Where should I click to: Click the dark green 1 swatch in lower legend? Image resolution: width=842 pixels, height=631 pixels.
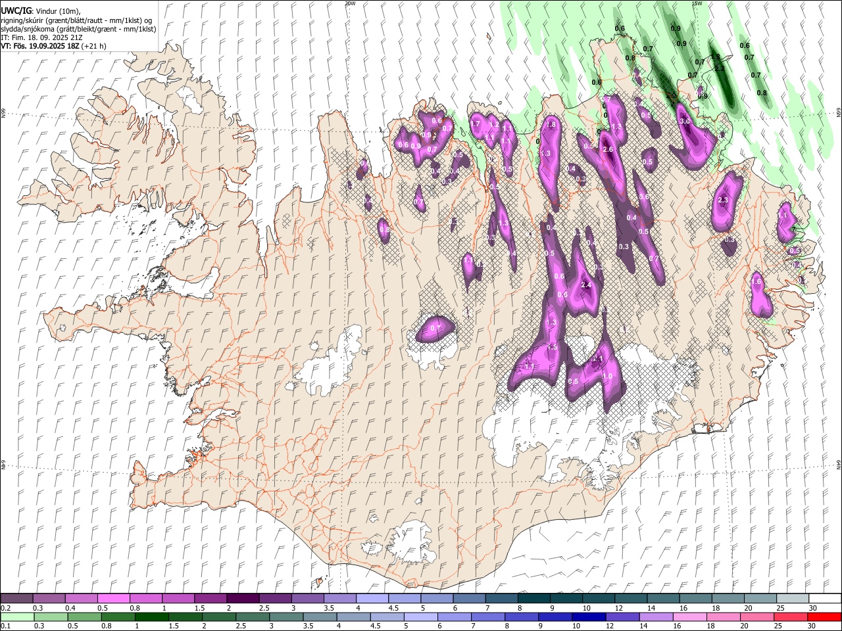151,617
